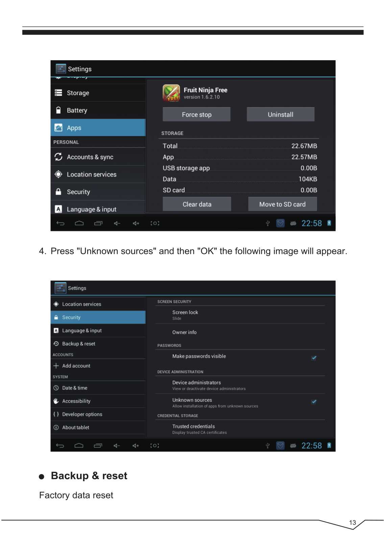Click the Force stop button

click(x=196, y=114)
